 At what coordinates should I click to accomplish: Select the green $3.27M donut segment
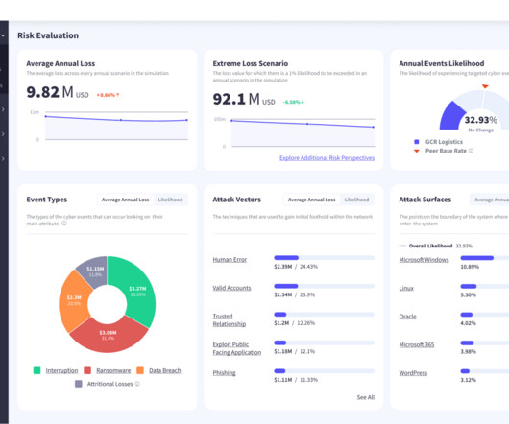(x=137, y=292)
